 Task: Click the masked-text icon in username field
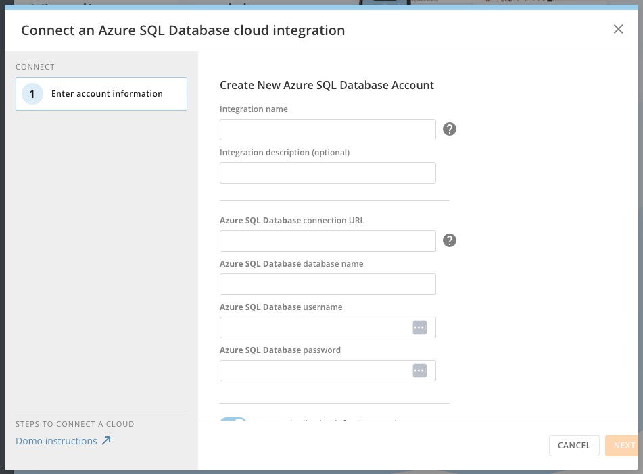click(x=420, y=327)
